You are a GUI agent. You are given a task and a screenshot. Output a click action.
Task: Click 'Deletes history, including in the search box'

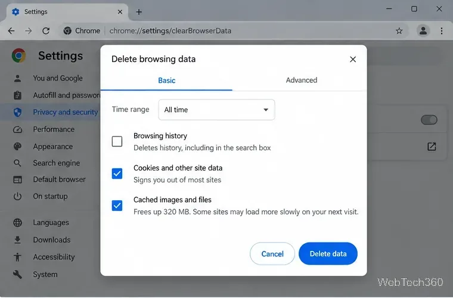202,148
